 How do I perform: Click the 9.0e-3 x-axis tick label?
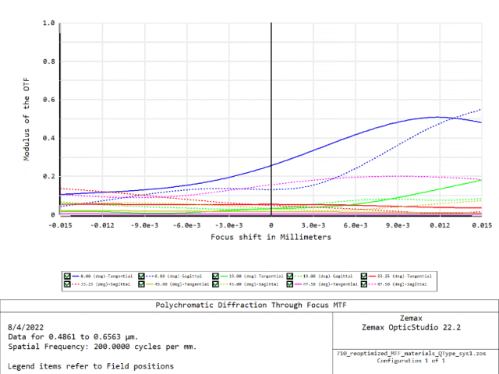(x=398, y=225)
